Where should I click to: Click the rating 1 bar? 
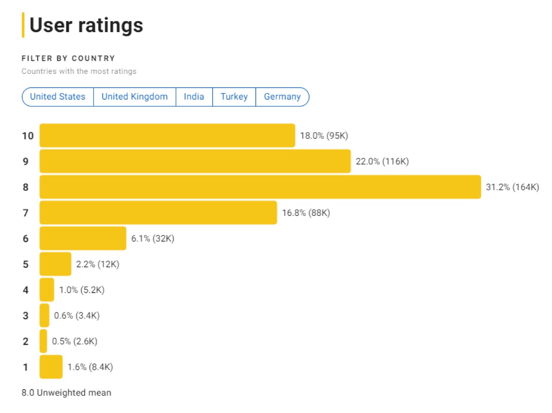coord(51,367)
